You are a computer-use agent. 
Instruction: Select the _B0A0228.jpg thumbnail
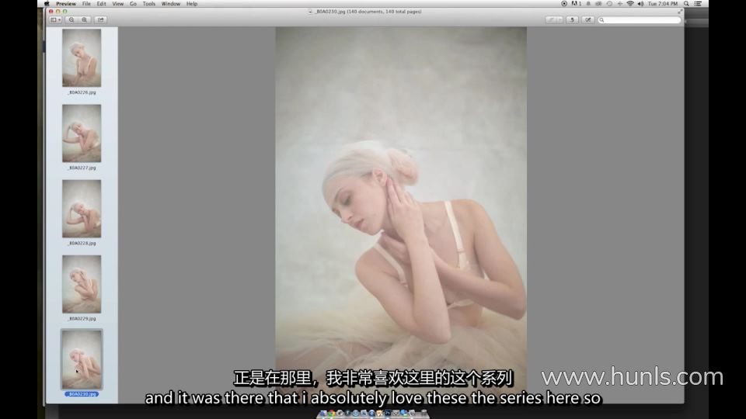click(x=82, y=209)
